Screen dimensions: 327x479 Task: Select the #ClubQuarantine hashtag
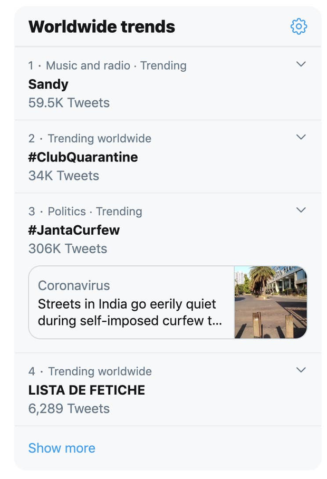click(x=83, y=157)
